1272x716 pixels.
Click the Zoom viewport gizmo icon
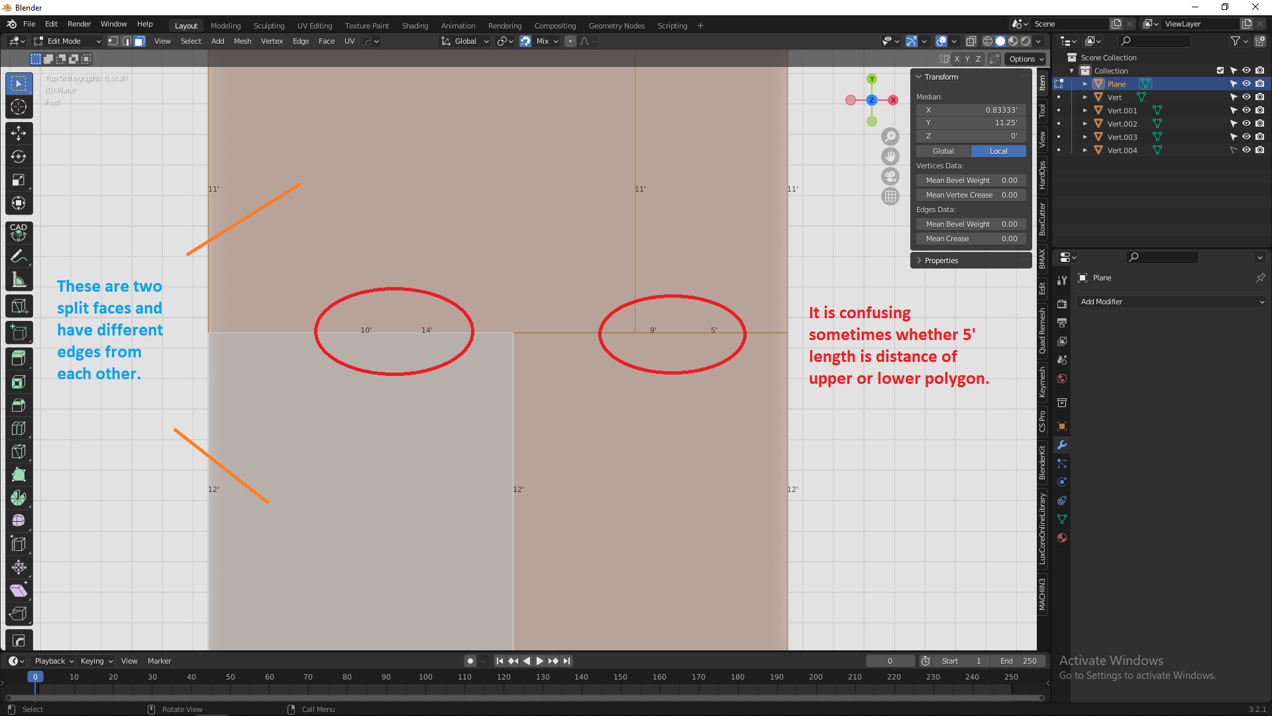click(890, 137)
